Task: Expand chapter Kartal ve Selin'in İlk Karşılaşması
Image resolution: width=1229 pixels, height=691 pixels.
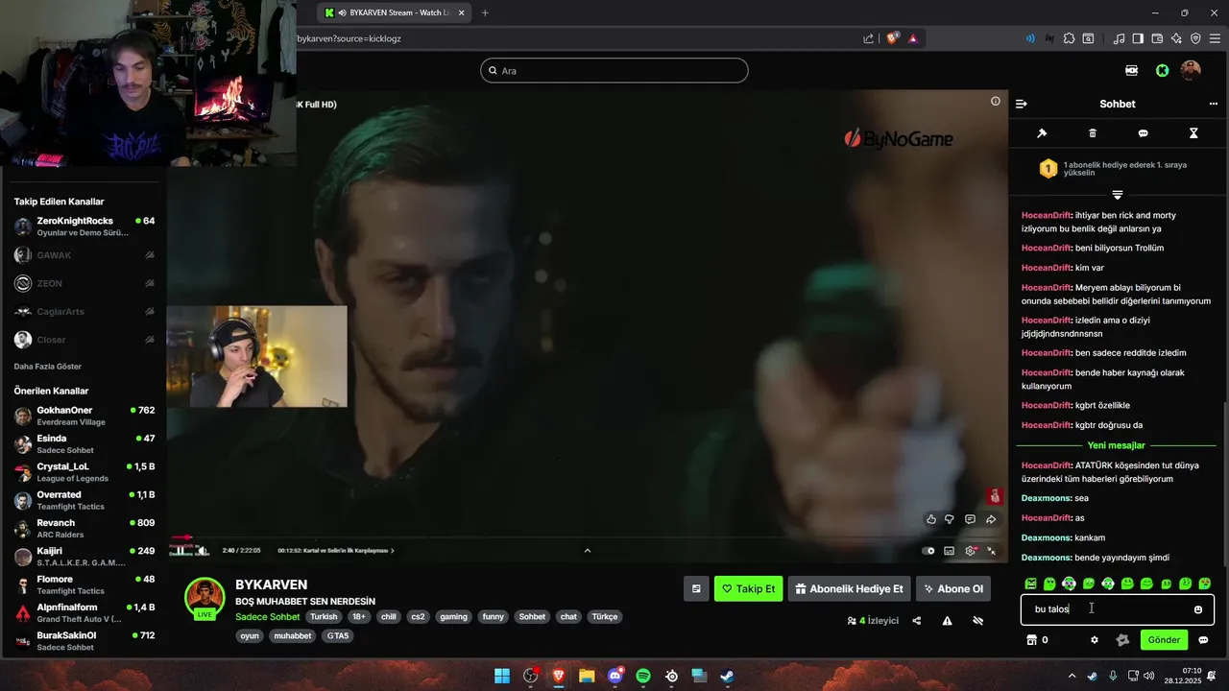Action: [x=336, y=551]
